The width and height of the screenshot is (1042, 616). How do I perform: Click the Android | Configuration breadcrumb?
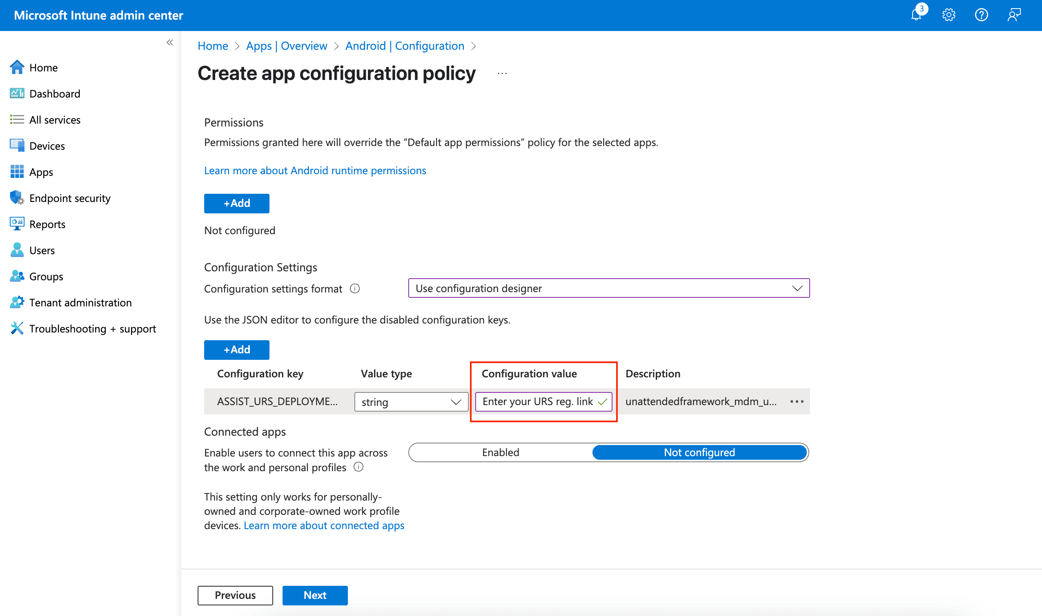tap(405, 46)
